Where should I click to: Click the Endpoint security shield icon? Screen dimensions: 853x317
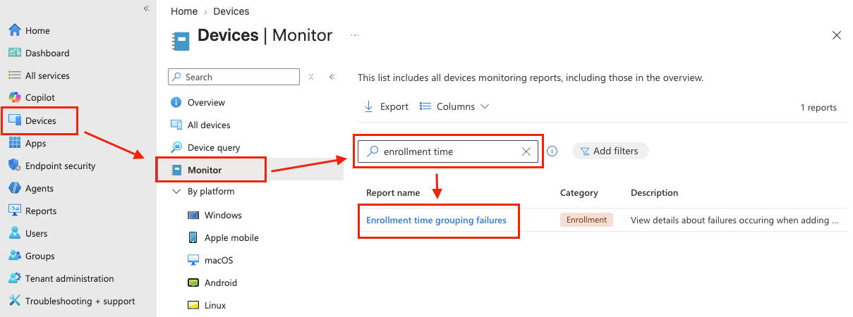click(x=14, y=166)
